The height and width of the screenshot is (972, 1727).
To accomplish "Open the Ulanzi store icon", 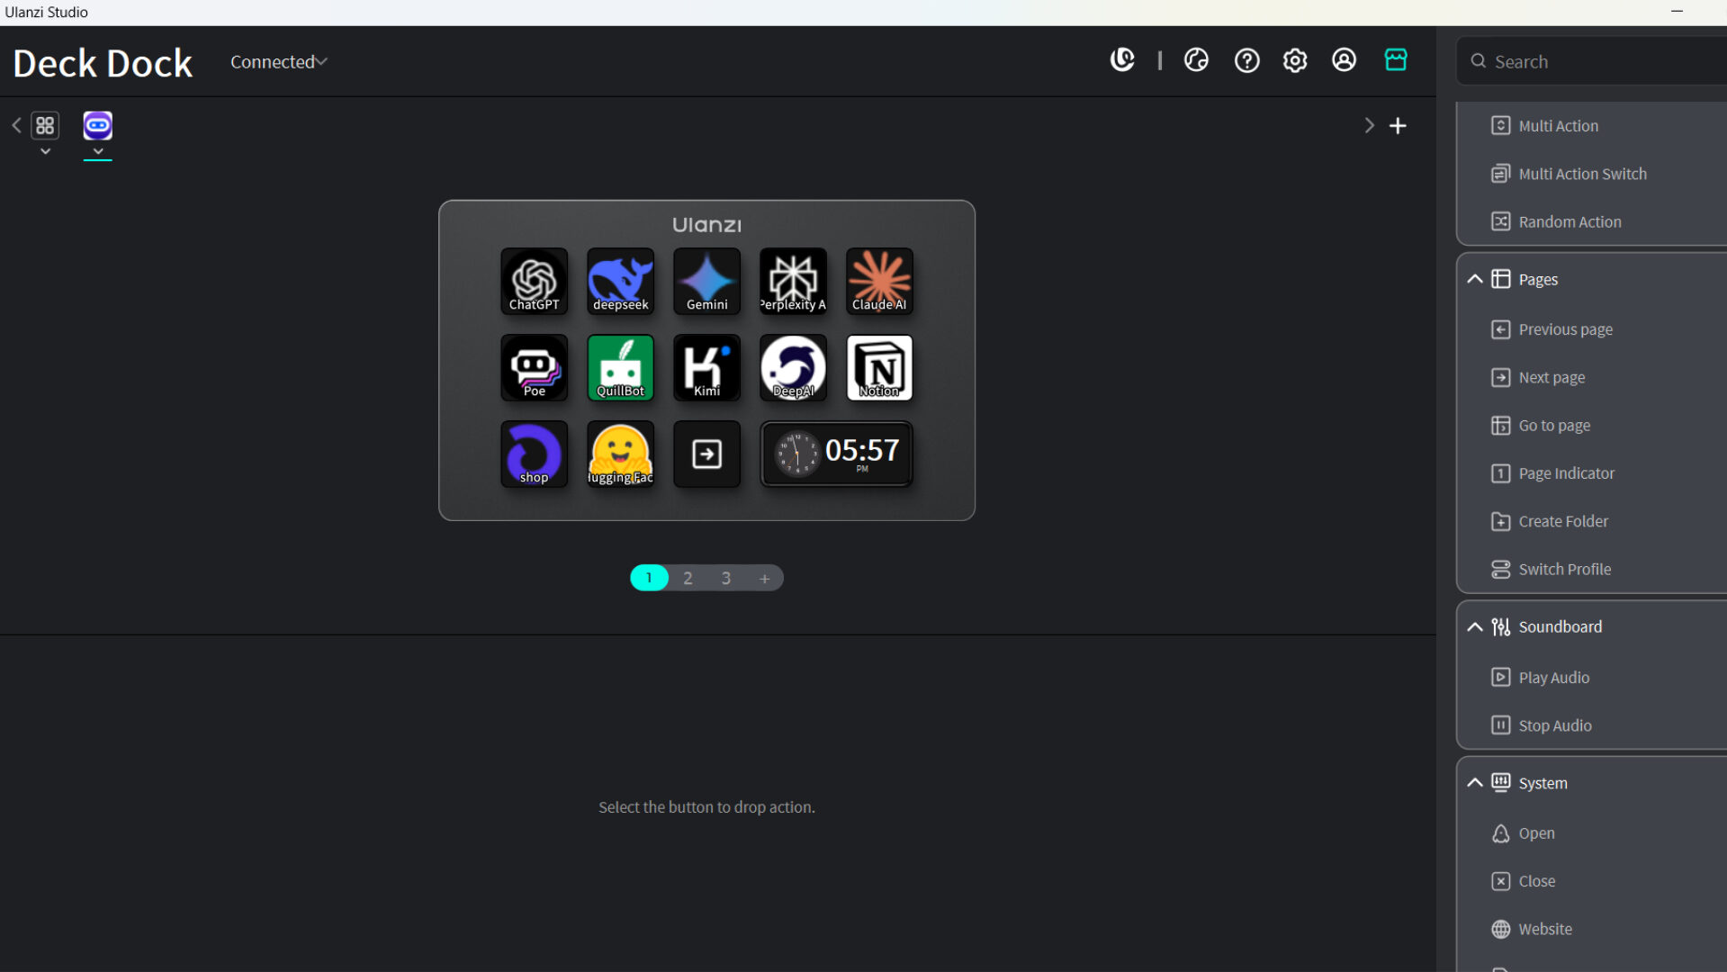I will click(1396, 60).
